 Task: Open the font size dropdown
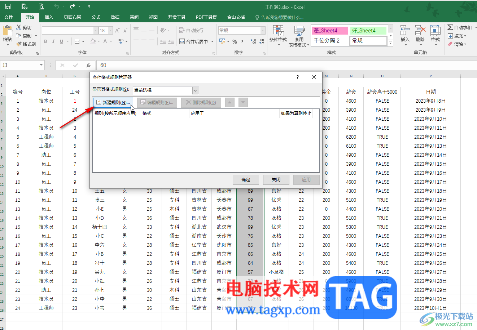click(x=110, y=31)
